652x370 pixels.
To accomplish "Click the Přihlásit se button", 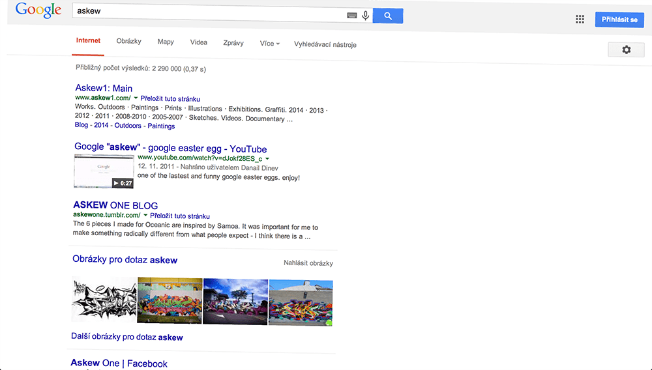I will coord(619,20).
